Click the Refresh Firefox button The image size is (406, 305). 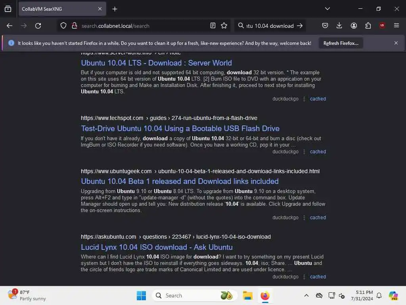click(341, 43)
